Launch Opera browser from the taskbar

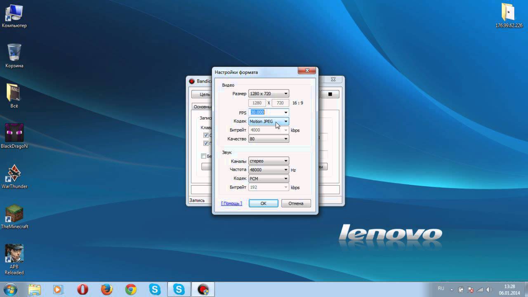tap(82, 290)
